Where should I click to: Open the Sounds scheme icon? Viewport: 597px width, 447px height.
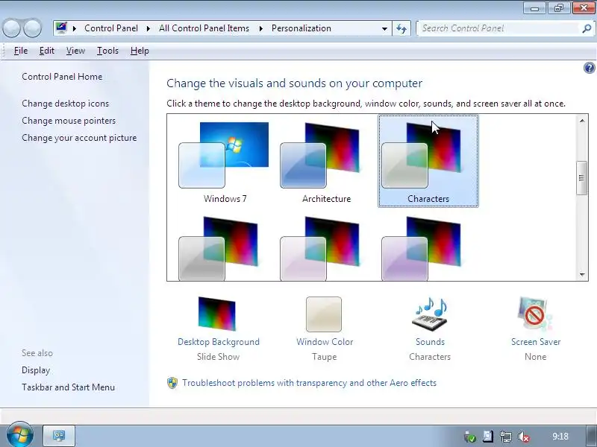point(430,314)
